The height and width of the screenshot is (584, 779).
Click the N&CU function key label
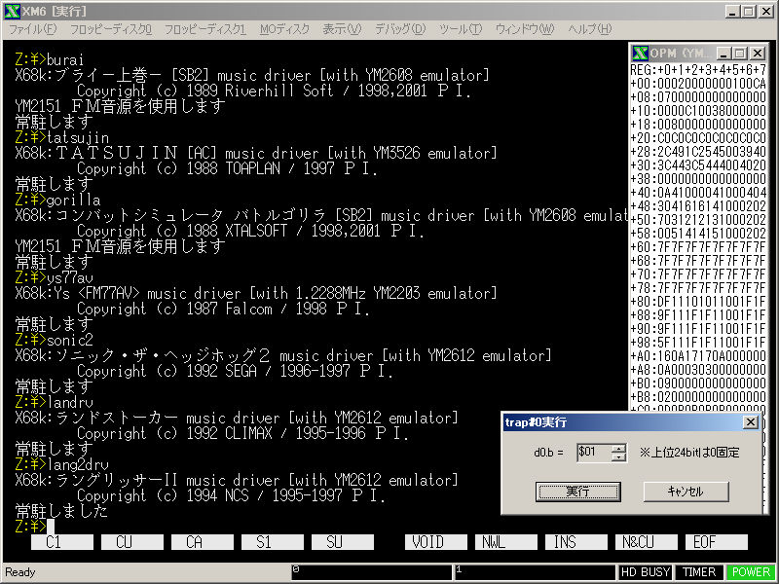[x=647, y=542]
